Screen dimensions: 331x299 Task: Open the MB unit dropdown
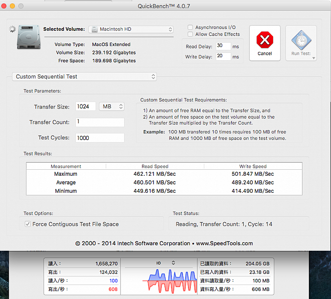click(x=112, y=106)
